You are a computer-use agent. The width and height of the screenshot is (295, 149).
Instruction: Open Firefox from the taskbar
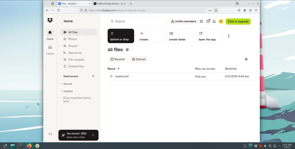pos(29,146)
